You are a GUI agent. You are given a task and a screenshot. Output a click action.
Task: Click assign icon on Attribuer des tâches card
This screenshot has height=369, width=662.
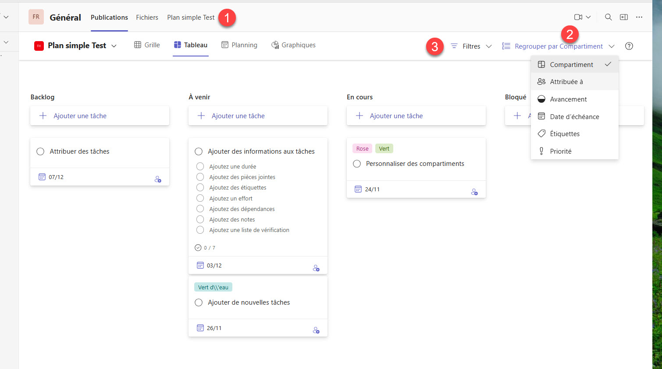click(x=158, y=179)
